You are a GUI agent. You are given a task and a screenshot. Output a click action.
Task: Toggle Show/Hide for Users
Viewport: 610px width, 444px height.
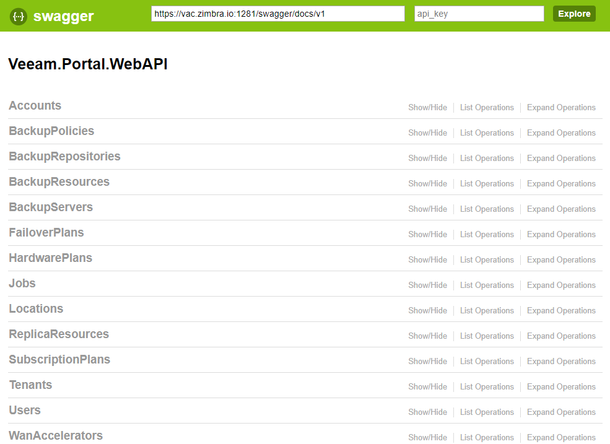[x=427, y=412]
